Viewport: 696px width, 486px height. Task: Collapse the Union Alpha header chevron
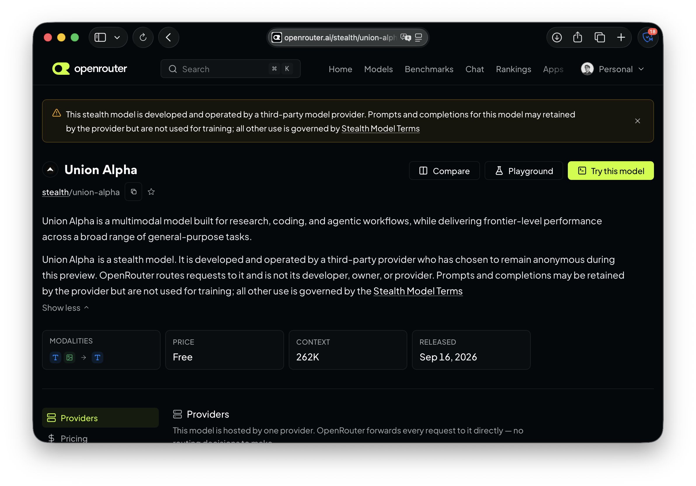coord(50,170)
